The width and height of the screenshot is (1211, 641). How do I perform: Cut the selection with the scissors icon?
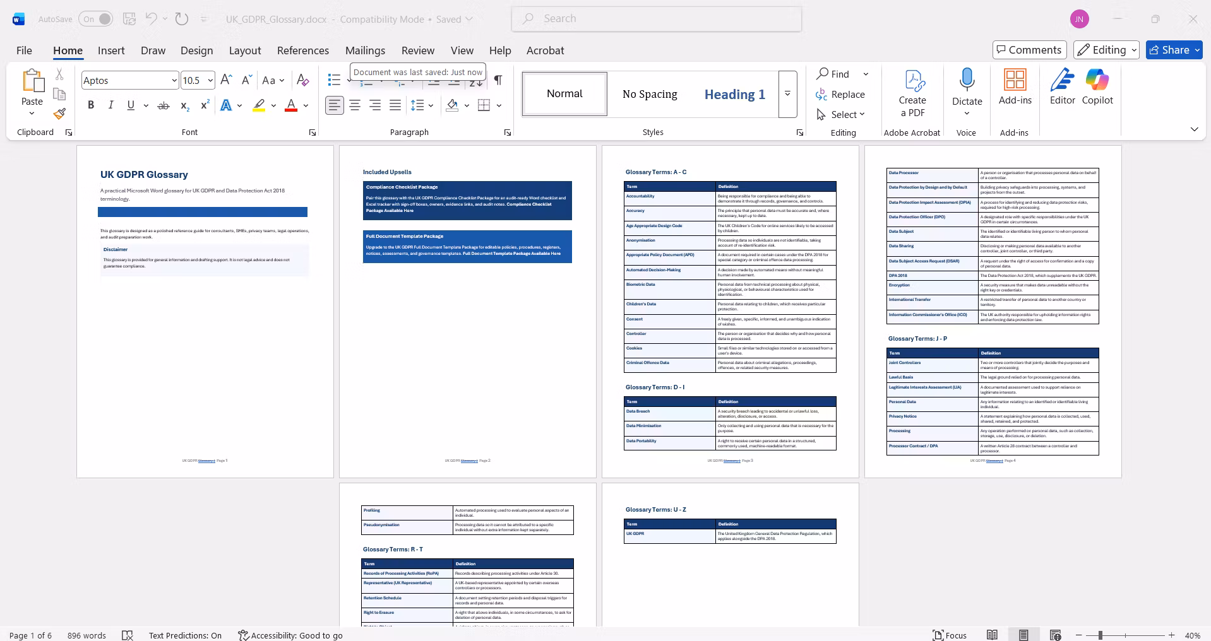tap(59, 74)
